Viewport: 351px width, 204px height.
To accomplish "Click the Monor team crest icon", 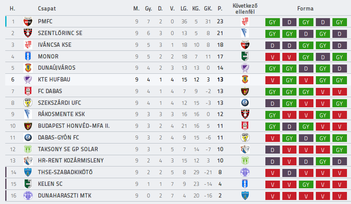I will pyautogui.click(x=28, y=56).
